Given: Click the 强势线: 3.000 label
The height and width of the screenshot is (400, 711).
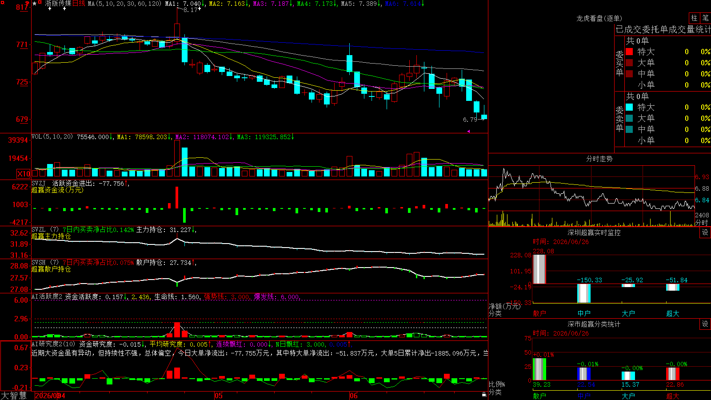Looking at the screenshot, I should 227,296.
